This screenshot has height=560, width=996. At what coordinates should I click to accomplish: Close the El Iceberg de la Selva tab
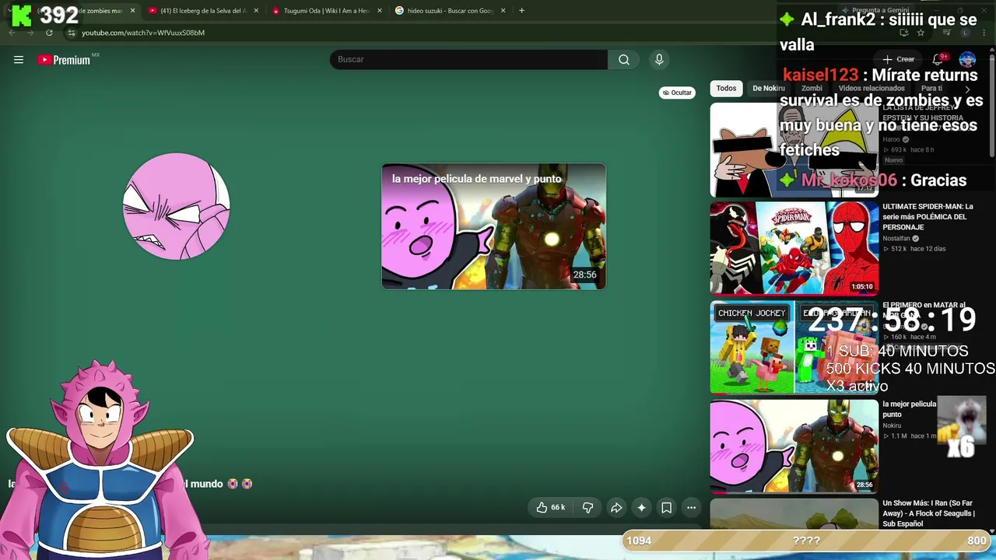coord(256,11)
